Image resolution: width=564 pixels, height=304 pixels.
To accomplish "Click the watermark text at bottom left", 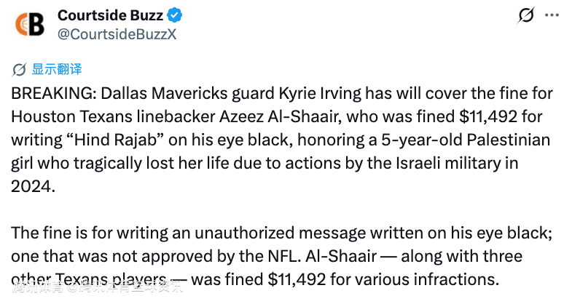I will coord(98,287).
